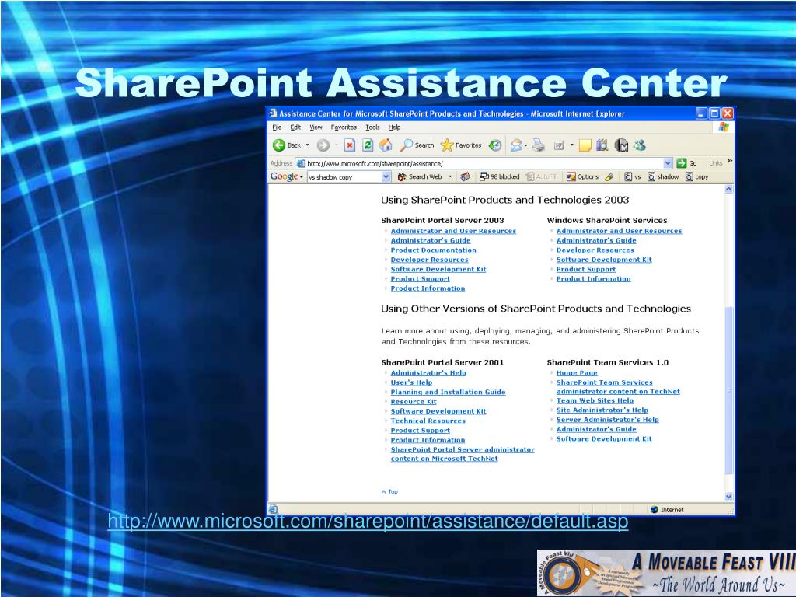
Task: Open the Site Administrator's Help link
Action: point(602,410)
